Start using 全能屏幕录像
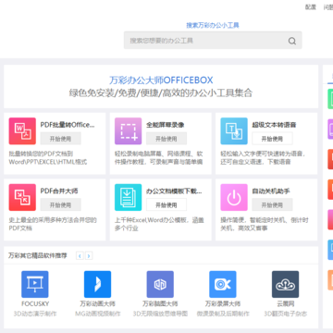Image resolution: width=333 pixels, height=333 pixels. (166, 139)
